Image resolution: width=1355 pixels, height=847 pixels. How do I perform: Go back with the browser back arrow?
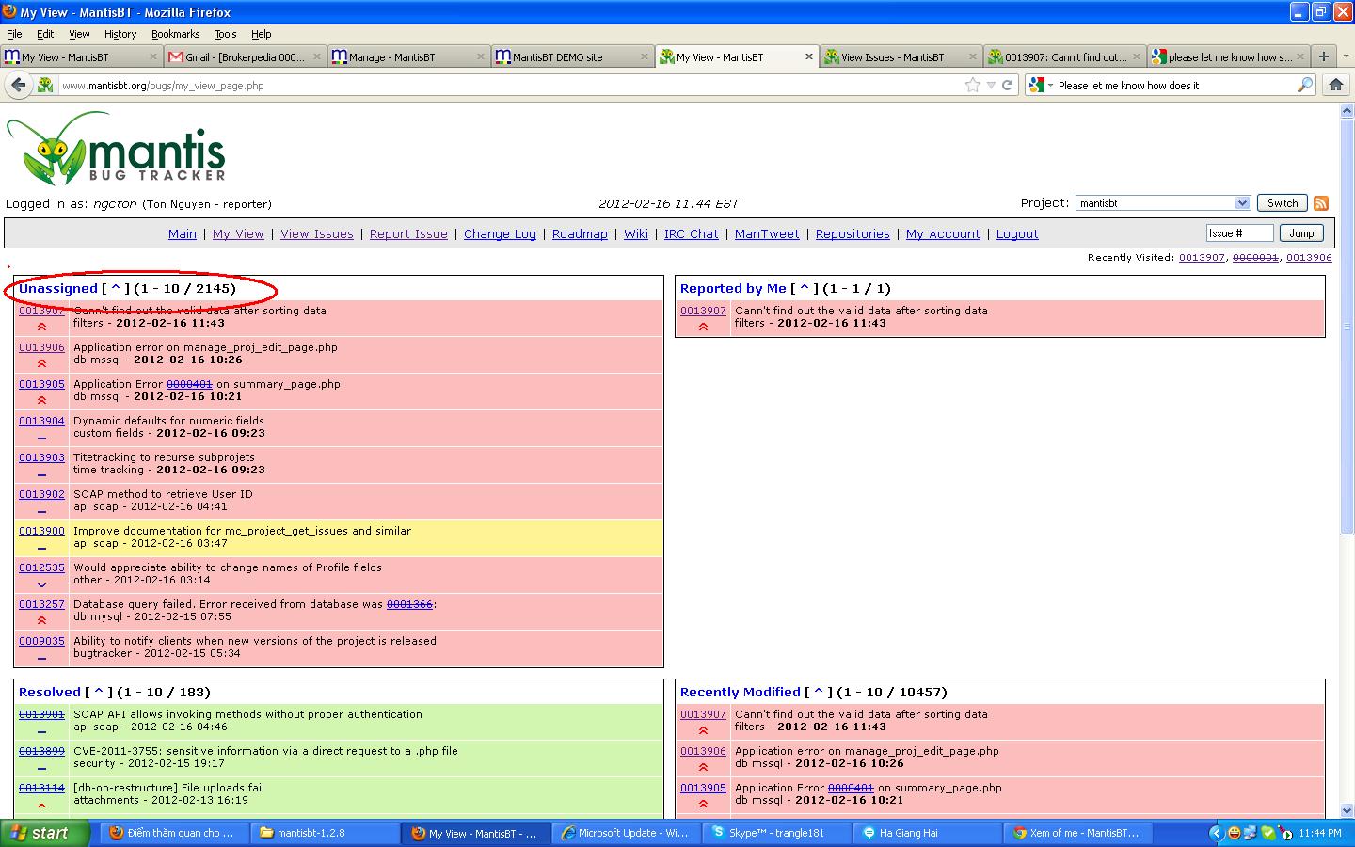pyautogui.click(x=18, y=85)
